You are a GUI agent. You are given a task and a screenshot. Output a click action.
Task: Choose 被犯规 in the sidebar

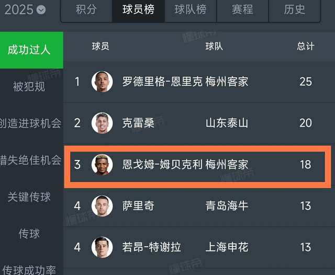click(29, 86)
